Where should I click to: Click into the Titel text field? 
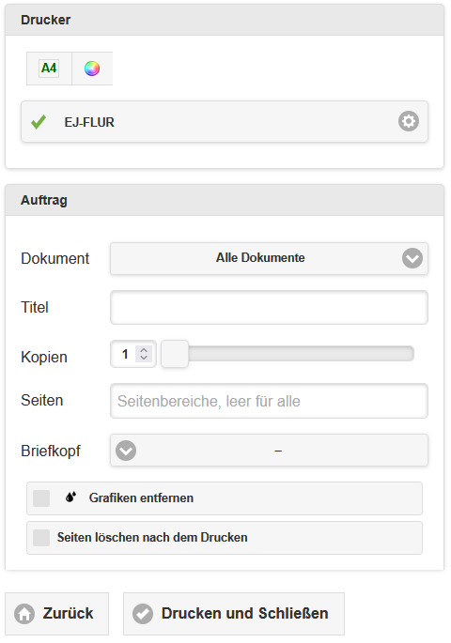(269, 308)
